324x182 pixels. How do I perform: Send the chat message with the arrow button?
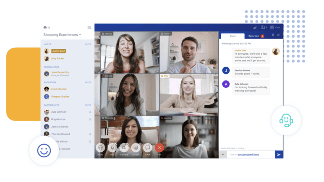point(279,155)
